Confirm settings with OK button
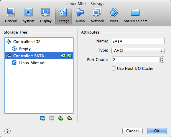171x137 pixels. [157, 131]
